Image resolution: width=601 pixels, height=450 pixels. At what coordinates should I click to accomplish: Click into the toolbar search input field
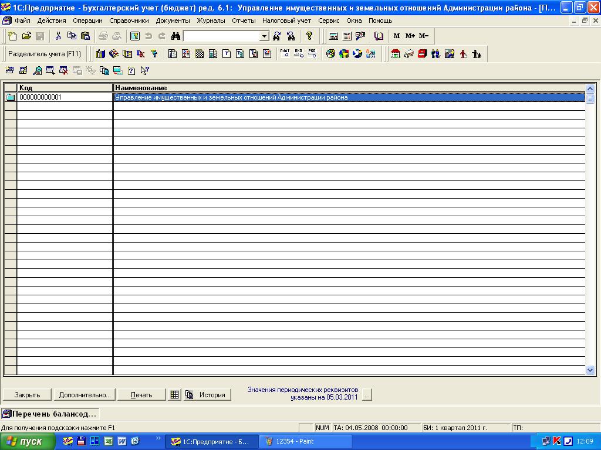[222, 36]
